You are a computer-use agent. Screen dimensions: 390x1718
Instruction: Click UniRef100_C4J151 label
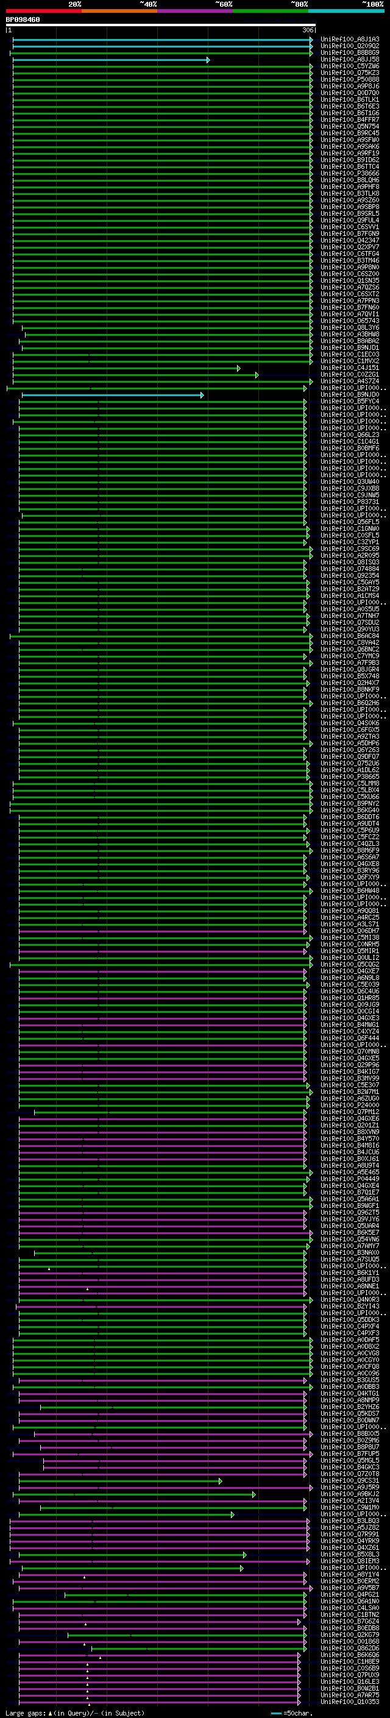[350, 367]
